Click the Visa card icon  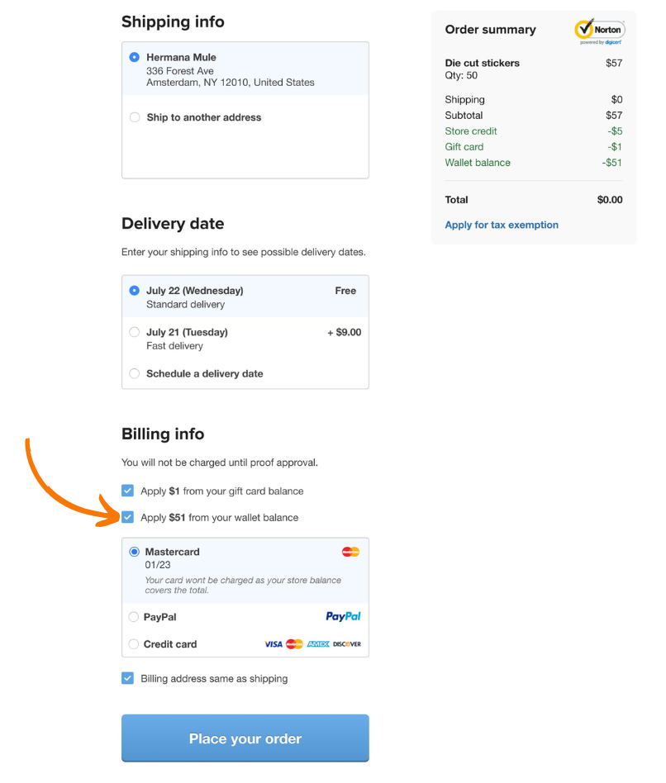pos(274,644)
